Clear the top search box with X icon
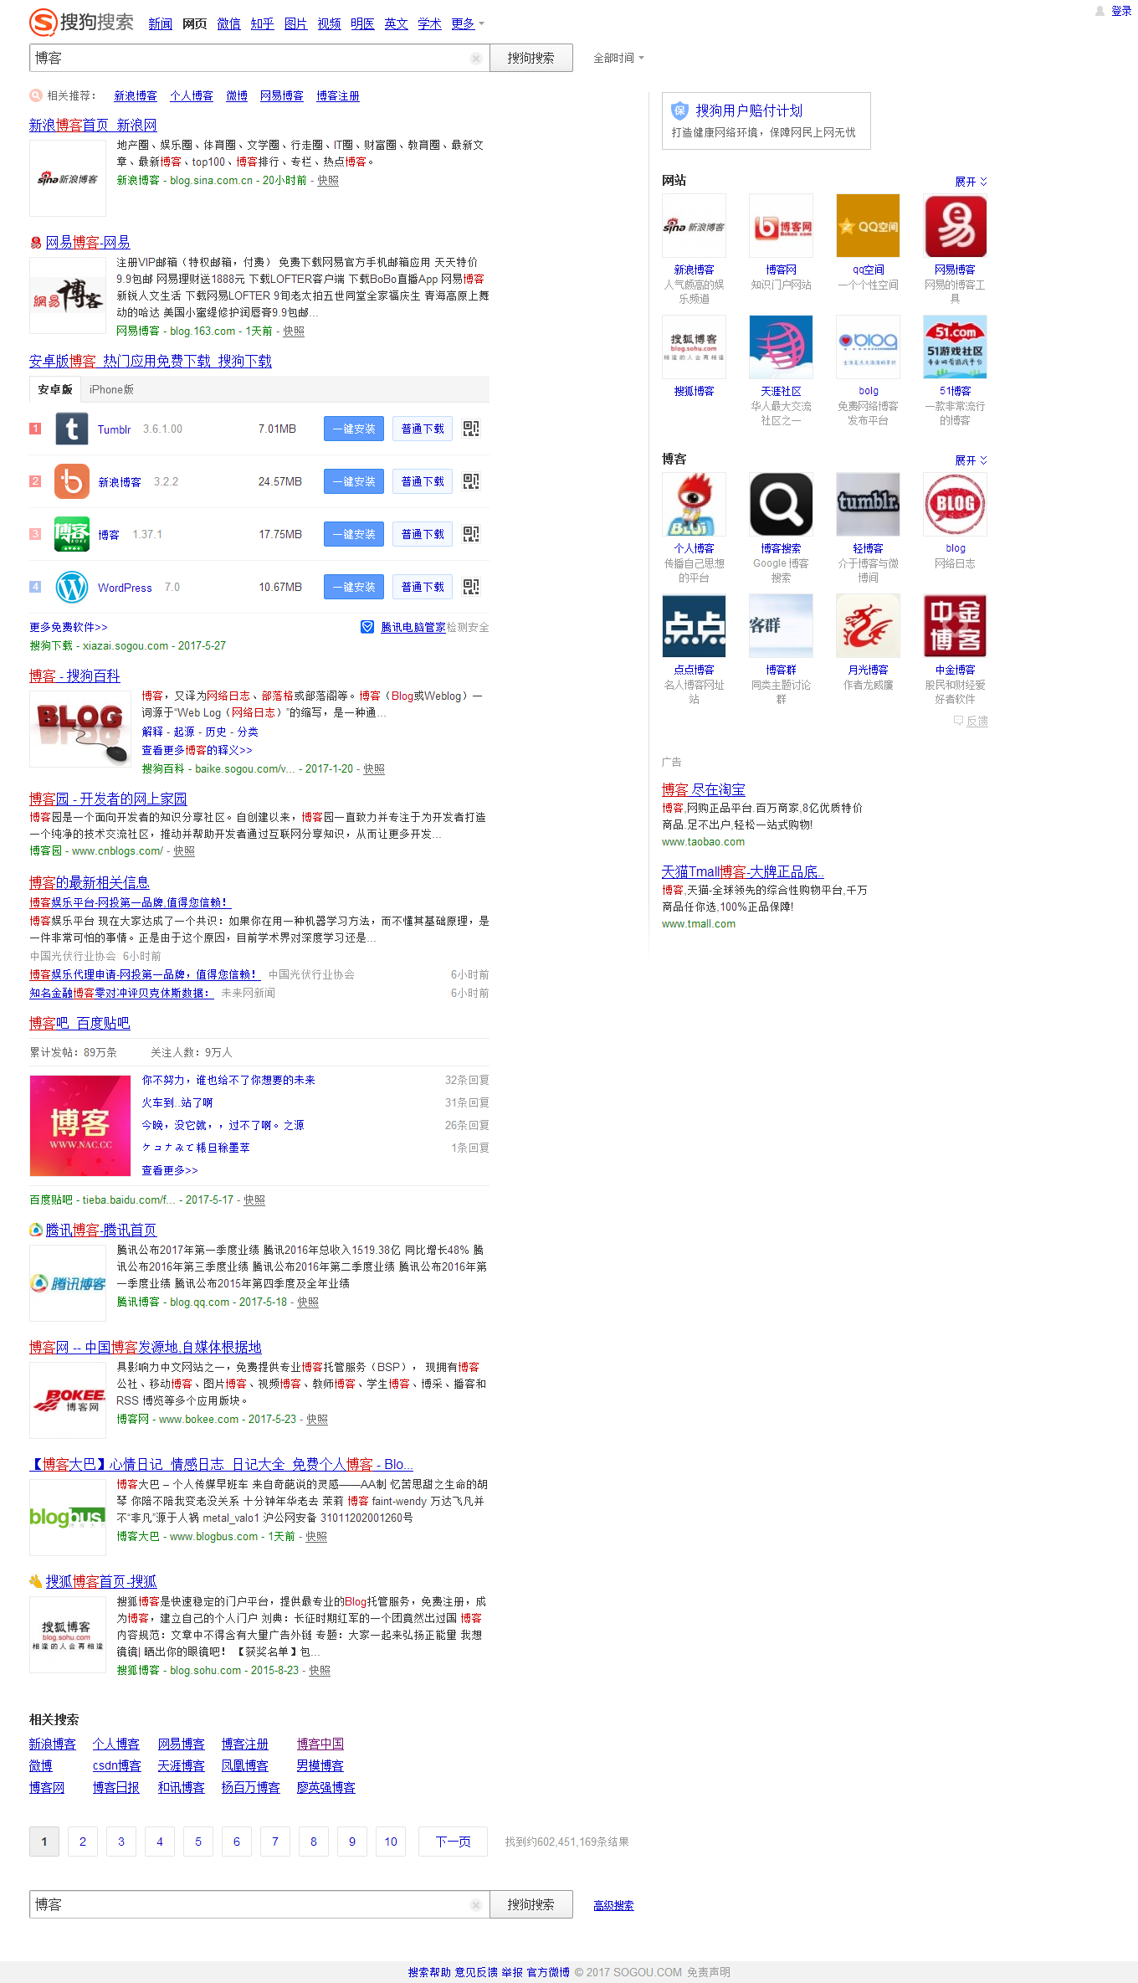 475,59
